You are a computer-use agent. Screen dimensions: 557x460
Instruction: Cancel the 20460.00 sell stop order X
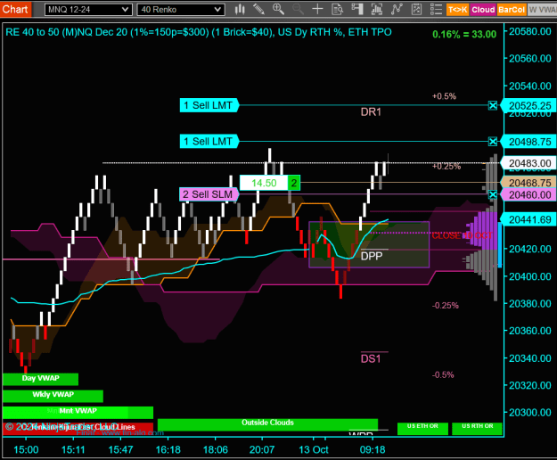point(493,194)
